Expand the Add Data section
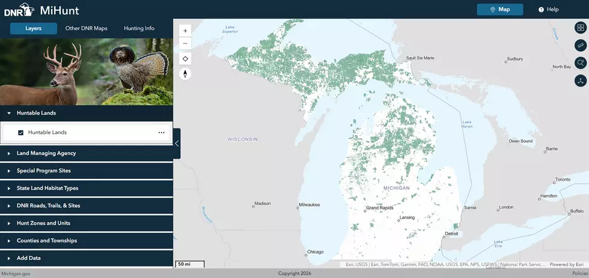This screenshot has width=589, height=278. pos(87,258)
